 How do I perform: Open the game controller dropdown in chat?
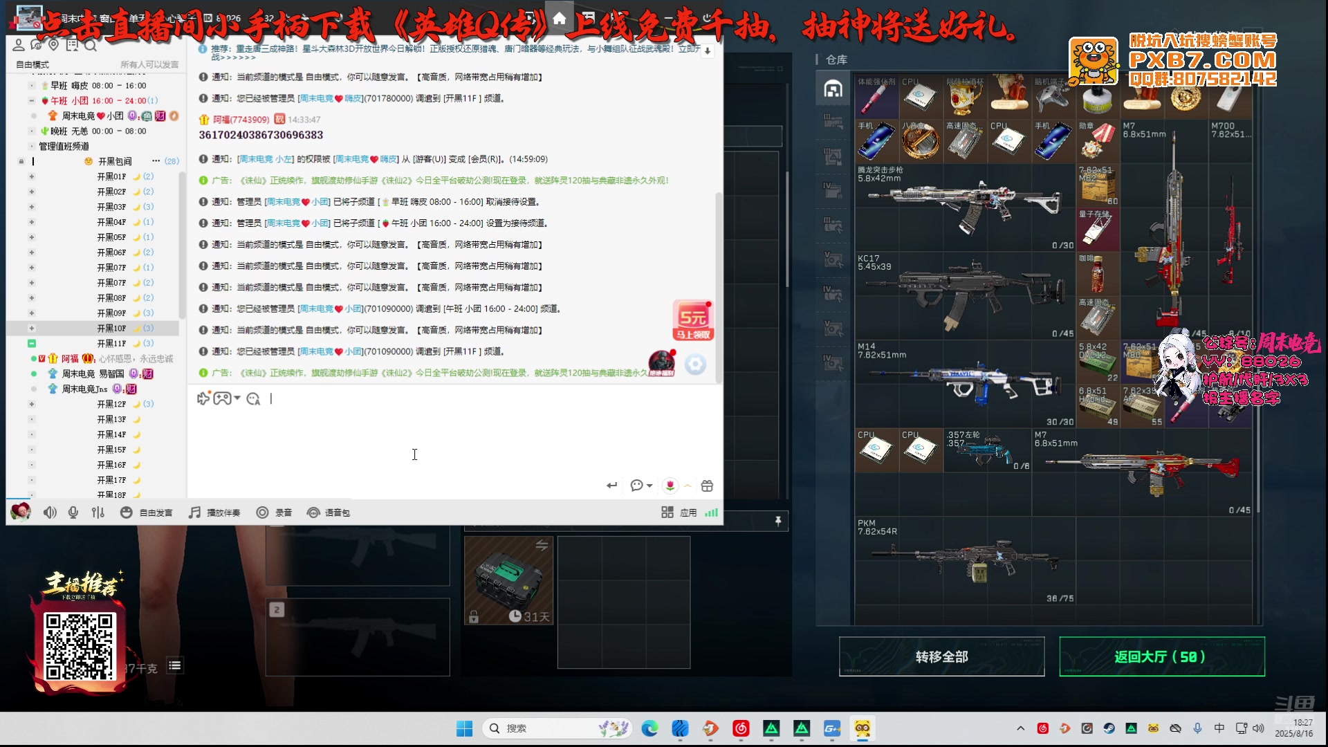pyautogui.click(x=226, y=398)
